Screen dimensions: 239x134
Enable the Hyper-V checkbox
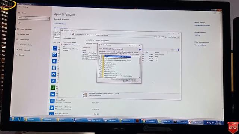101,70
